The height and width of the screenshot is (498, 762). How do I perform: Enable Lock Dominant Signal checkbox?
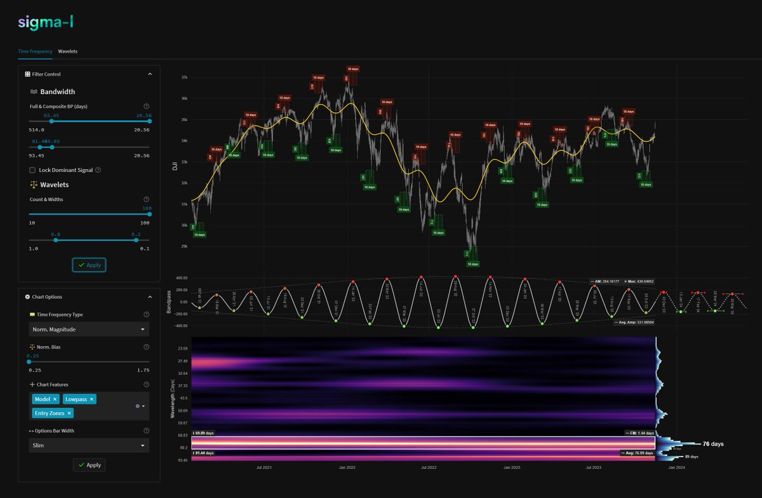coord(32,170)
